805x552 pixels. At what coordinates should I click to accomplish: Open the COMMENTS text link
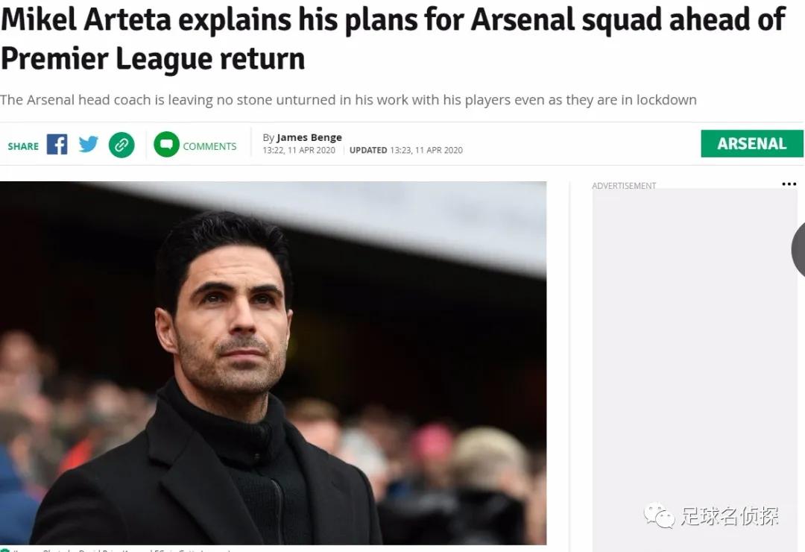(209, 146)
